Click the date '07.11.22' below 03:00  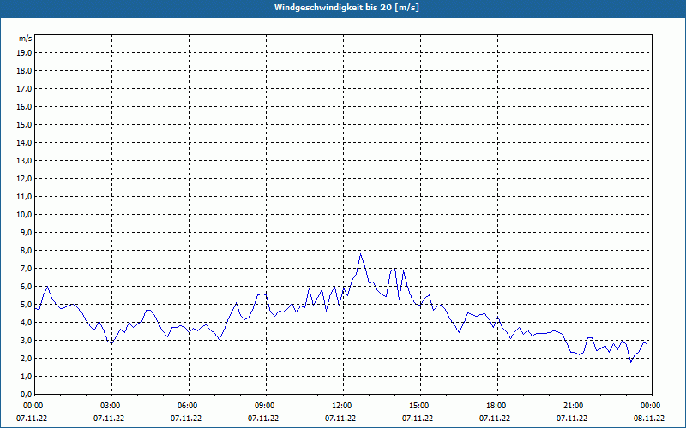tap(109, 419)
